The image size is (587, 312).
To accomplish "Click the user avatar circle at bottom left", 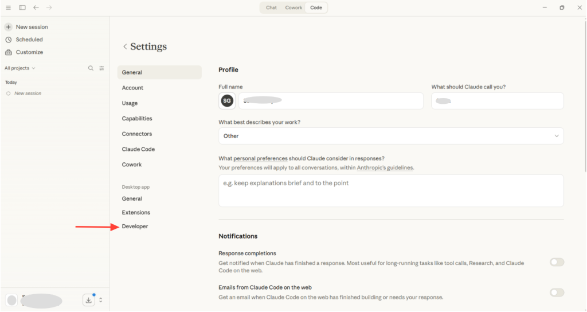I will click(x=12, y=300).
